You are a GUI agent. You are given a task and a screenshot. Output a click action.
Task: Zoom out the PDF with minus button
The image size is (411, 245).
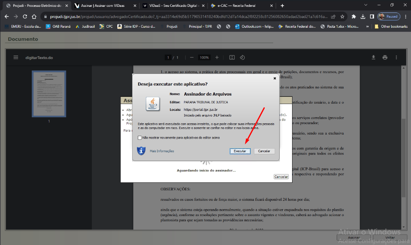(x=192, y=57)
